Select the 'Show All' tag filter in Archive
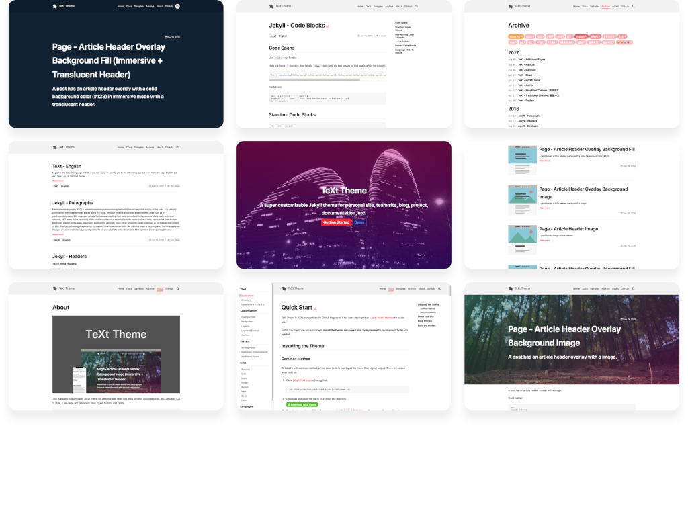 [516, 36]
